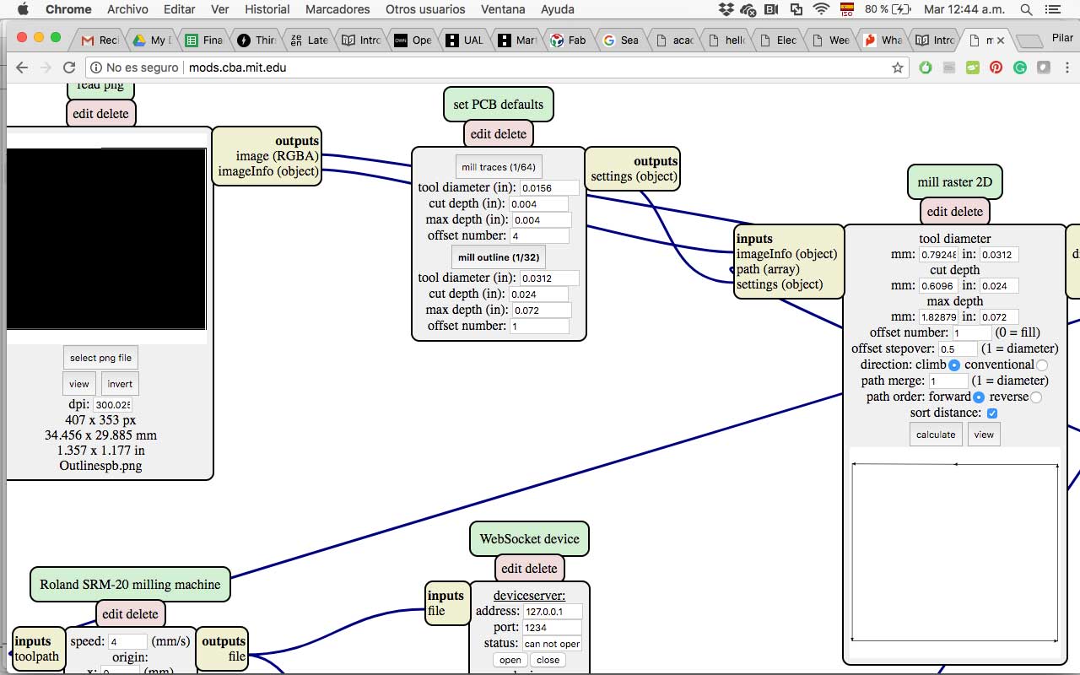The image size is (1080, 675).
Task: Click the WebSocket address field 127.0.0.1
Action: tap(553, 611)
